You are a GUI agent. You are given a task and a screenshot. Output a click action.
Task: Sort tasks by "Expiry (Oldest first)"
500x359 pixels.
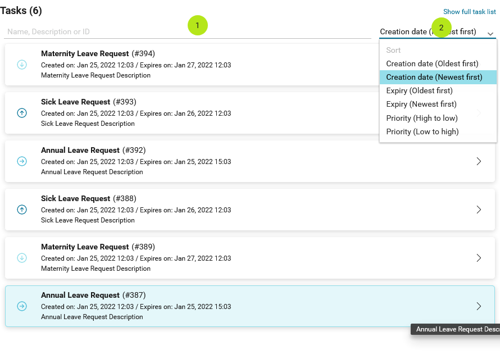[419, 90]
